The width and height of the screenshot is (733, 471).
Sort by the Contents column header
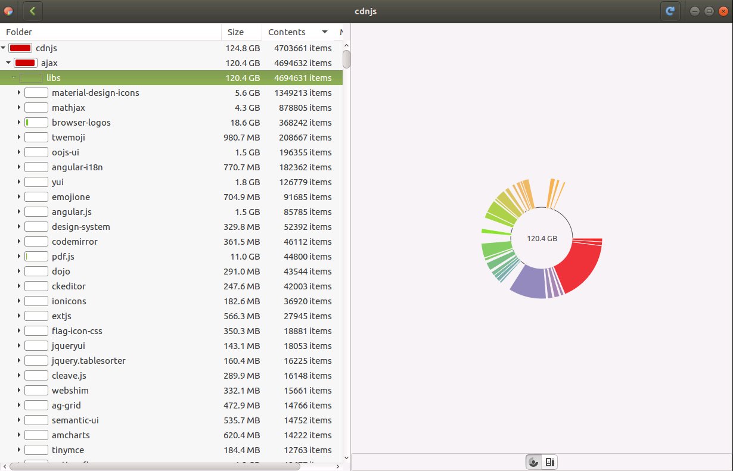click(298, 32)
